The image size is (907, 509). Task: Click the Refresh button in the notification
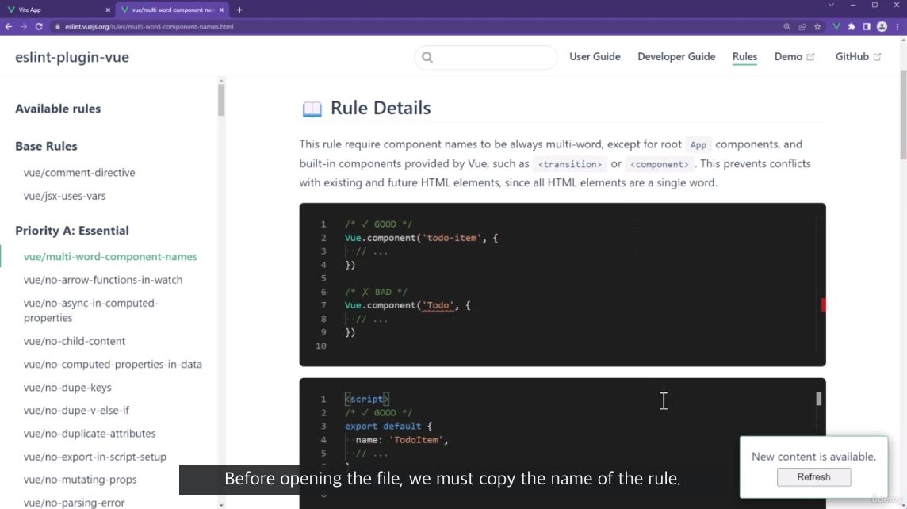(x=813, y=477)
